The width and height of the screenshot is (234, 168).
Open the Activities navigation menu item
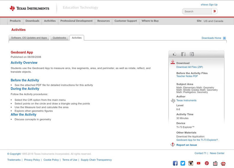[x=50, y=21]
